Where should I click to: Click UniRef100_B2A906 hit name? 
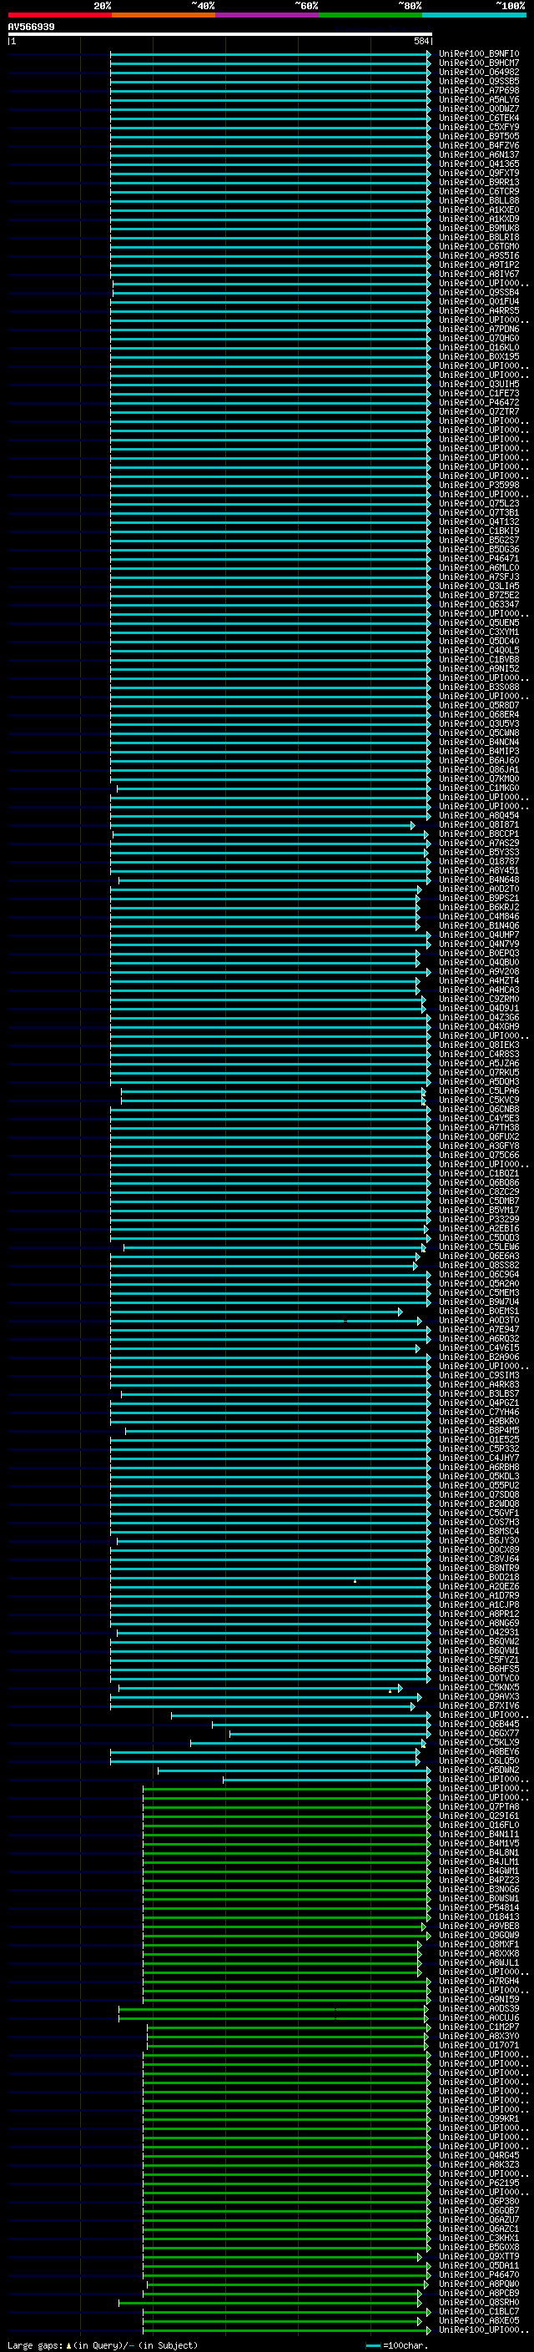[x=478, y=1357]
